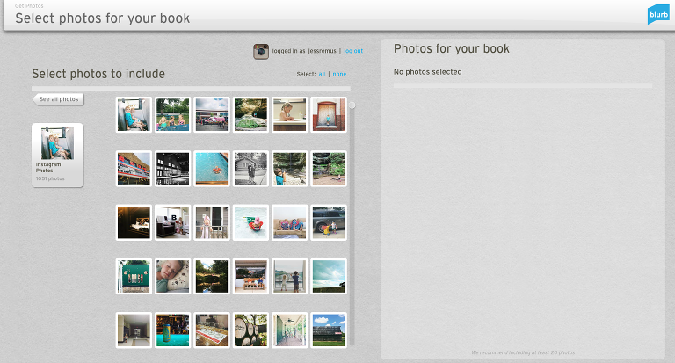Click the 'See all photos' back button
This screenshot has height=363, width=675.
(59, 99)
